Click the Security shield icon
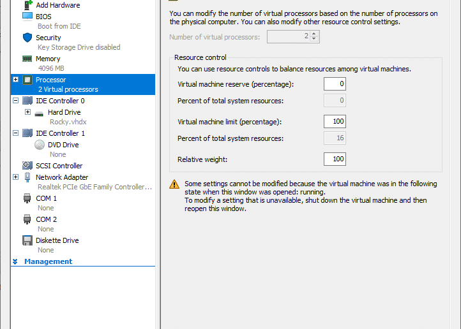The height and width of the screenshot is (329, 461). coord(27,38)
